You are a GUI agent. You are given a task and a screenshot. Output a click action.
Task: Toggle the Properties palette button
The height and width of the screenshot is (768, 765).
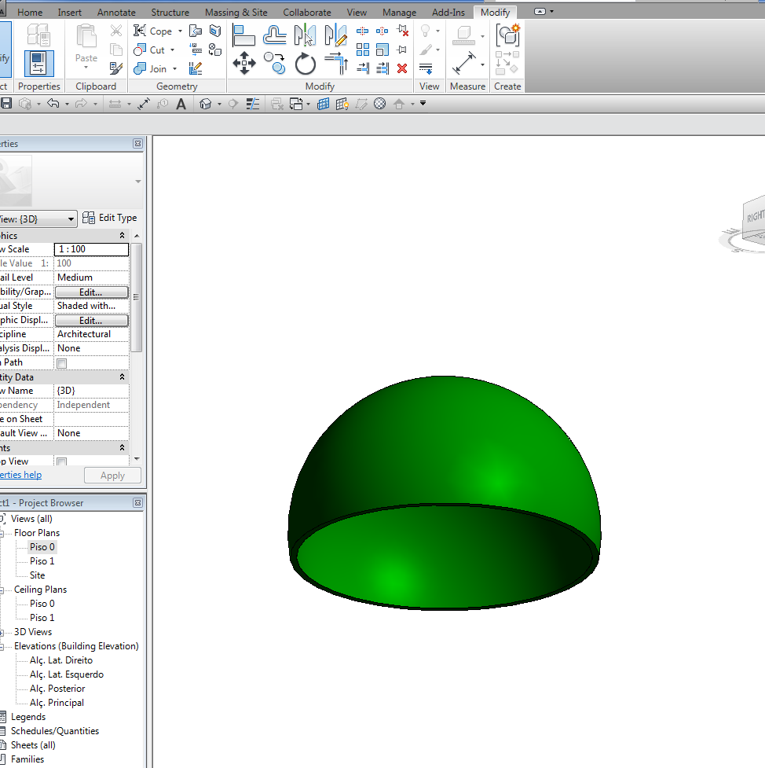(x=39, y=64)
